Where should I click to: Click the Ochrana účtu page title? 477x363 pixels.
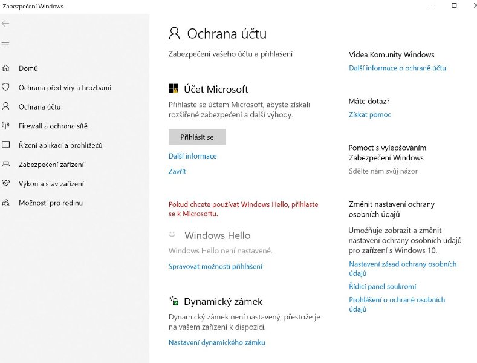click(x=227, y=34)
